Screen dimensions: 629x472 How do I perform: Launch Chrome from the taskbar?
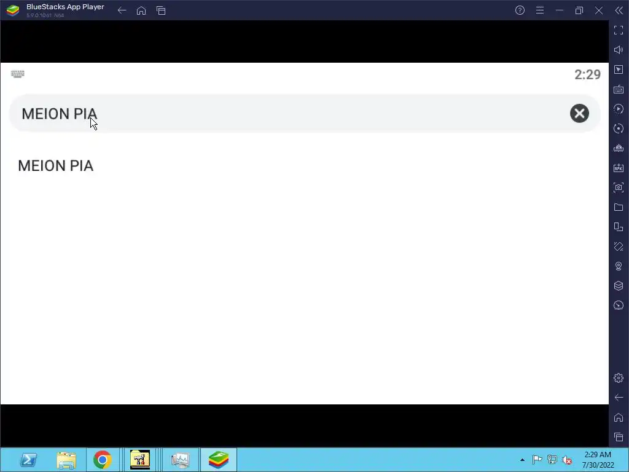coord(103,460)
